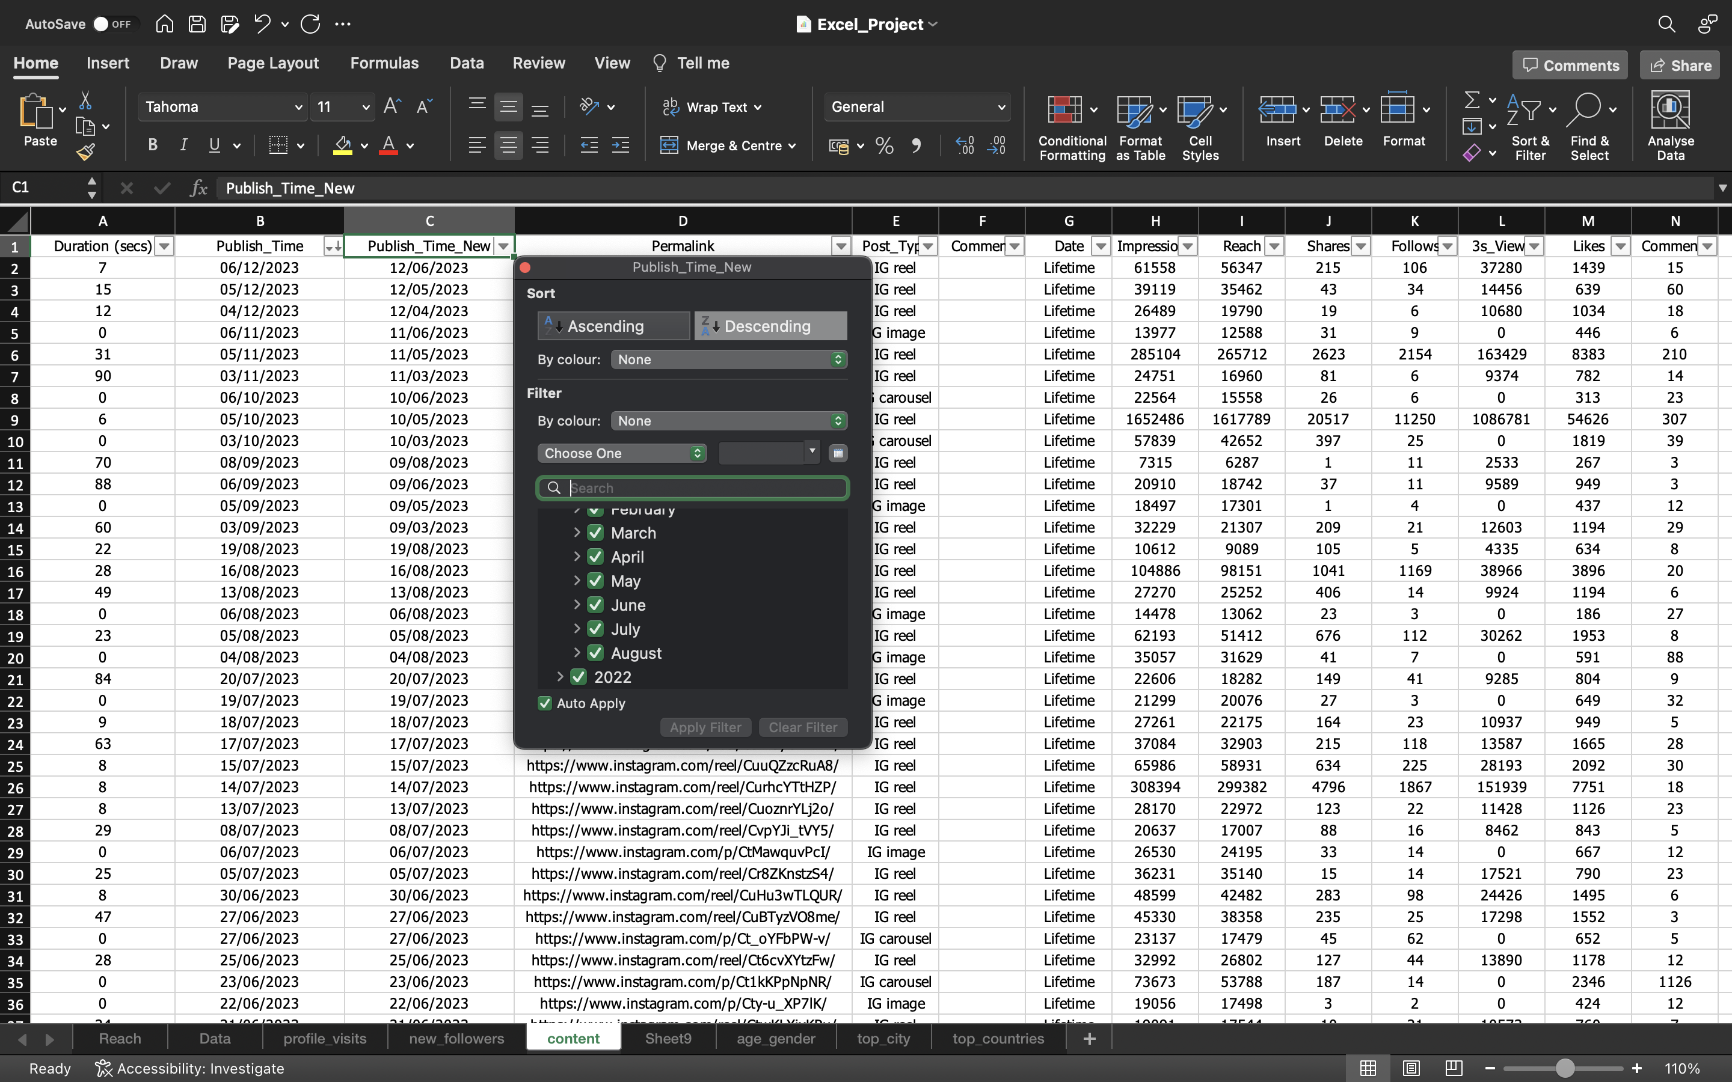This screenshot has height=1082, width=1732.
Task: Switch to Page Layout view in status bar
Action: pyautogui.click(x=1411, y=1068)
